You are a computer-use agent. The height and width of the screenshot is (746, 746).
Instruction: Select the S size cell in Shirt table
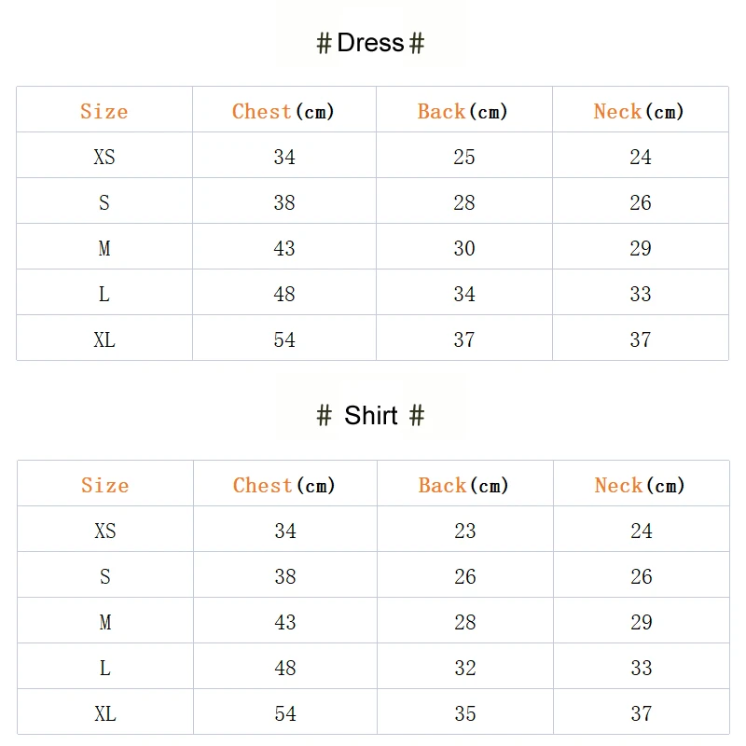(104, 576)
